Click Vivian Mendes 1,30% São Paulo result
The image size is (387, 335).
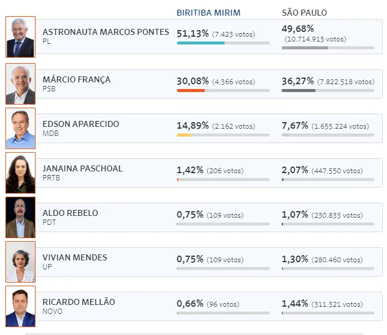[x=295, y=259]
